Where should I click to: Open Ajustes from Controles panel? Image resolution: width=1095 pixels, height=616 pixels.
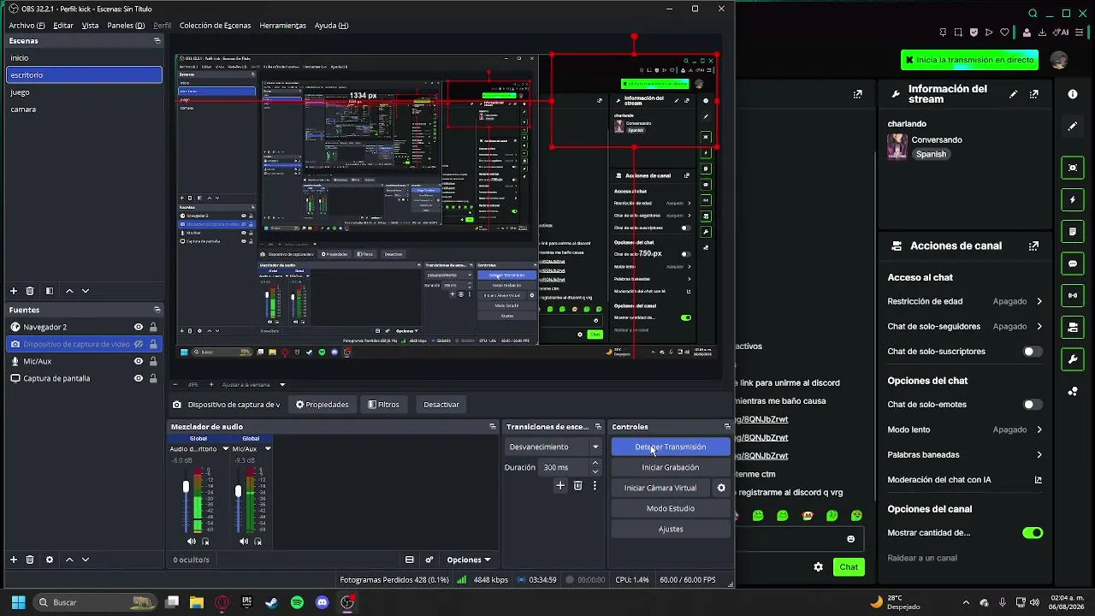[671, 529]
